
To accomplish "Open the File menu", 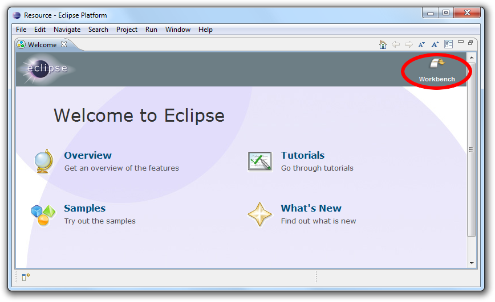I will (21, 30).
